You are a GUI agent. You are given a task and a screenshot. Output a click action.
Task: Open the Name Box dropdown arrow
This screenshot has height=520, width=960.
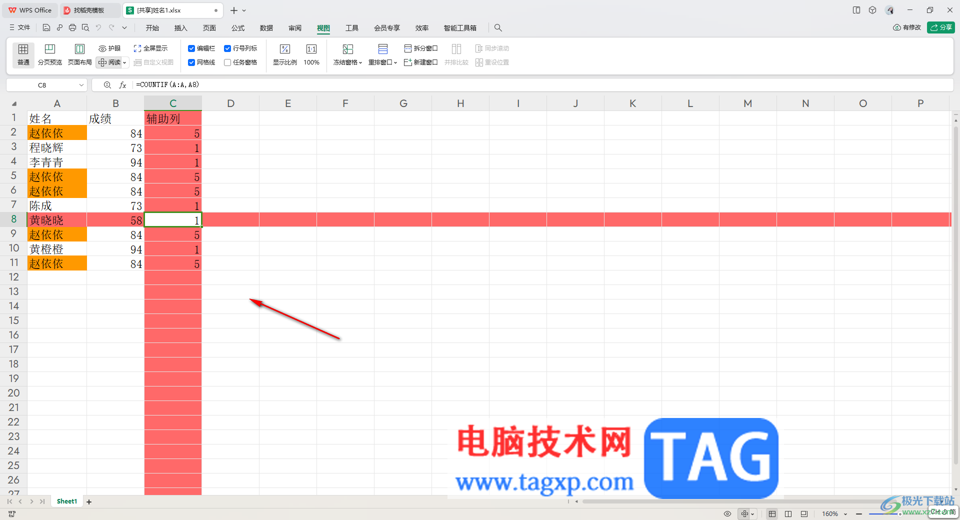(x=81, y=85)
